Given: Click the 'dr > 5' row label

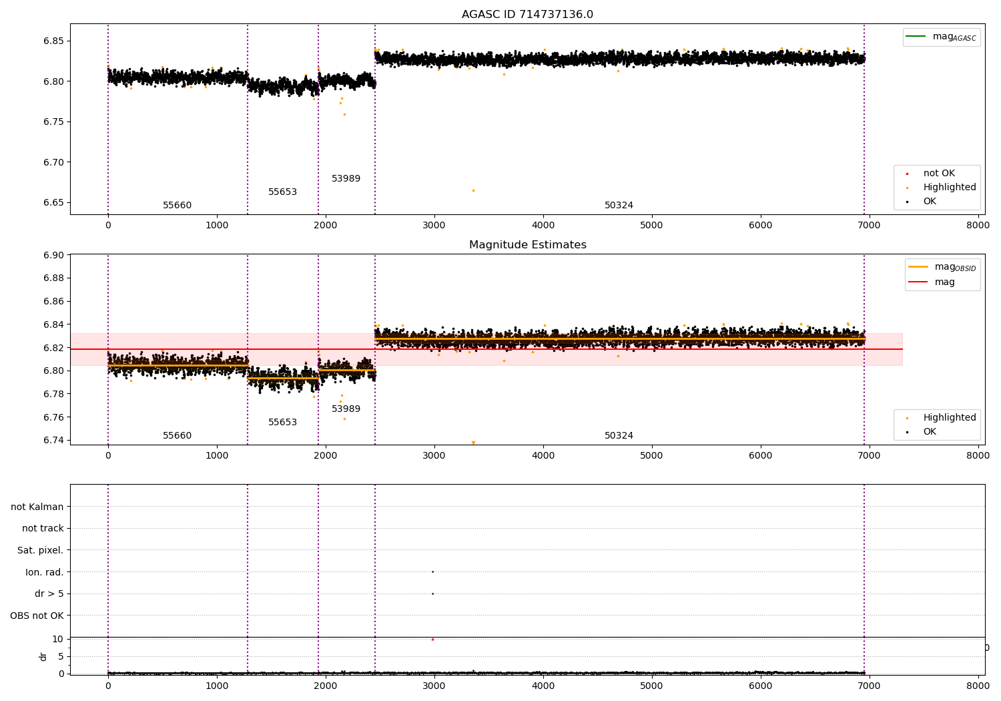Looking at the screenshot, I should [x=49, y=594].
